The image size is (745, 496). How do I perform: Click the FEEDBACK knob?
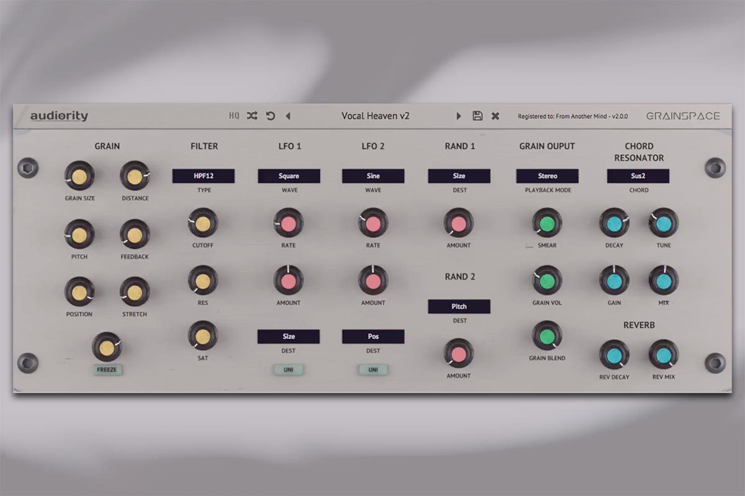click(x=135, y=235)
